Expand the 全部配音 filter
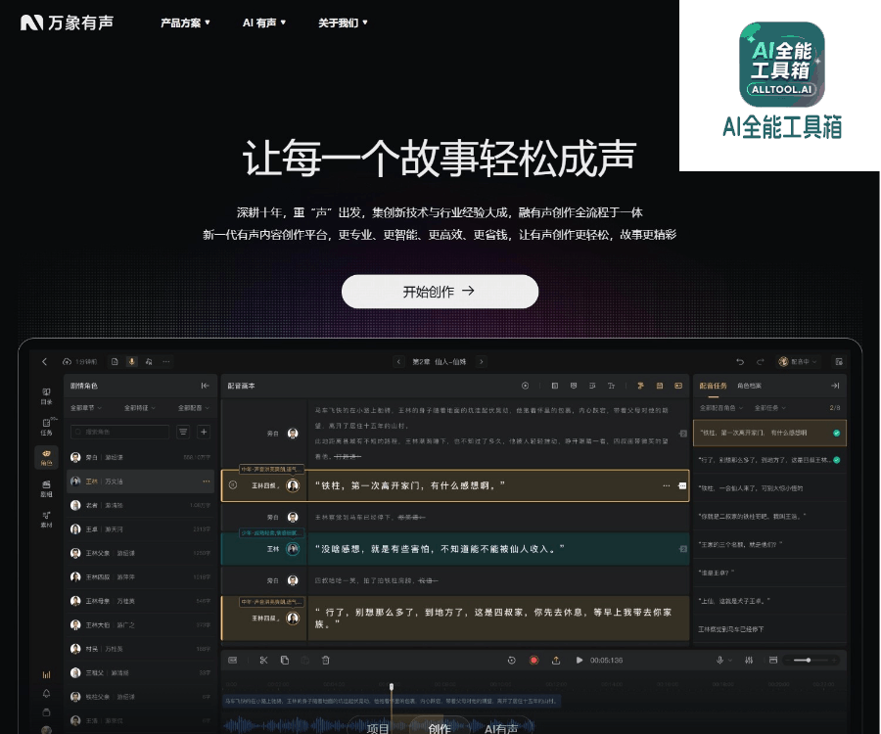Image resolution: width=881 pixels, height=734 pixels. (194, 408)
